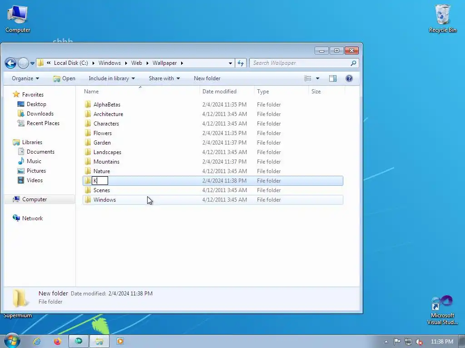Open Windows Media Player from taskbar
The image size is (465, 348).
120,341
